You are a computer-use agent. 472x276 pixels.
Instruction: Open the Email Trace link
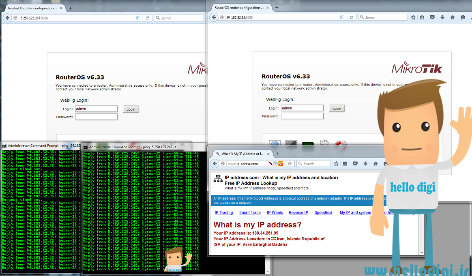tap(250, 212)
